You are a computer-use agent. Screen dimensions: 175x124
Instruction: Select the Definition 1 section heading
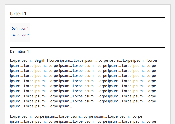click(x=20, y=51)
